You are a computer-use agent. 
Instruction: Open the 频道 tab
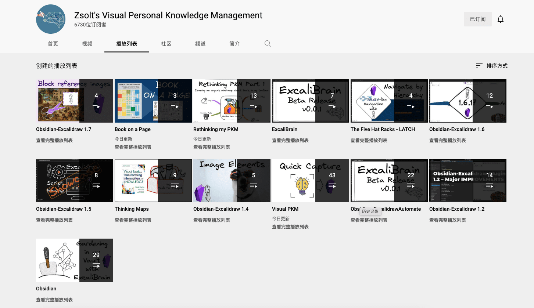pos(200,44)
